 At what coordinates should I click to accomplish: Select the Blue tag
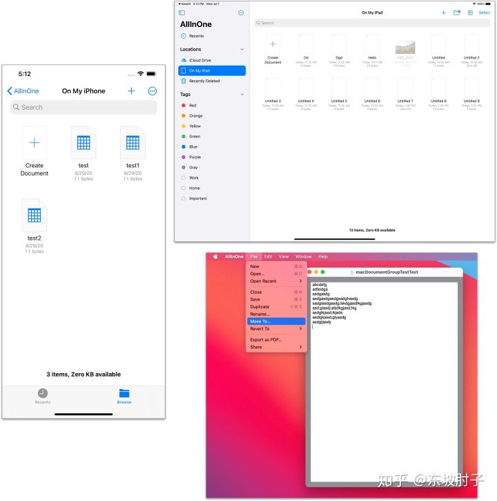212,146
